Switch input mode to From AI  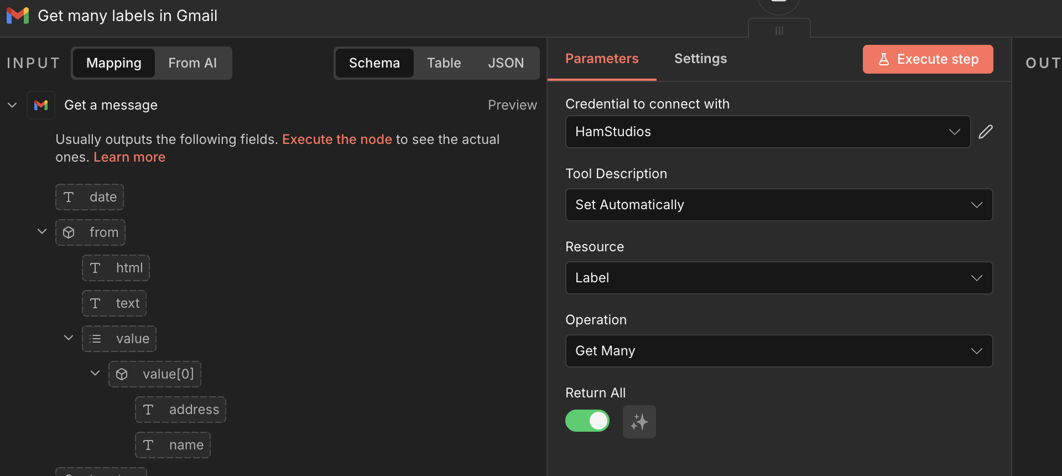click(192, 63)
